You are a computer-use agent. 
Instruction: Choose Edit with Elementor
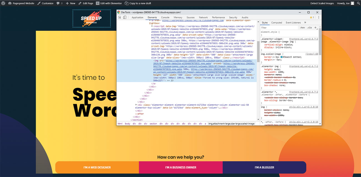pos(109,3)
